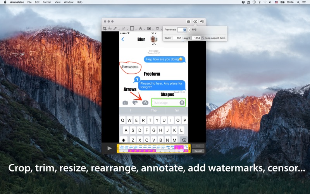
Task: Click the Framerate input field
Action: (182, 30)
